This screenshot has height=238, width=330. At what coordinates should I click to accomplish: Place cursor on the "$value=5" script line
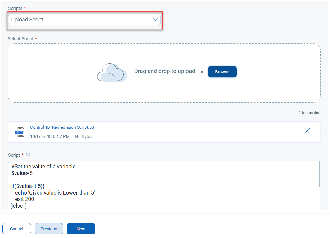22,173
